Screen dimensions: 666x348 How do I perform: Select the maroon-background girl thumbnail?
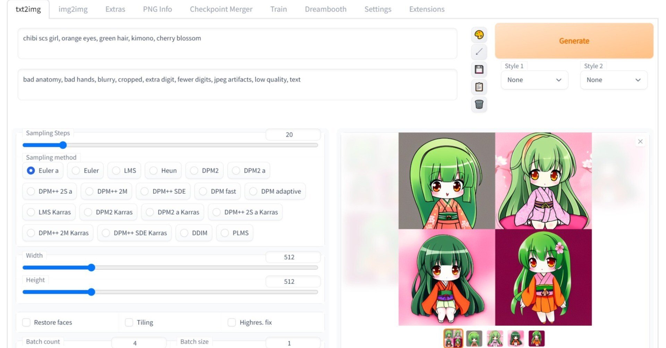tap(537, 338)
